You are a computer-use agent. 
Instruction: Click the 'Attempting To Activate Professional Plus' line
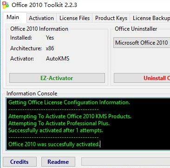tap(59, 123)
